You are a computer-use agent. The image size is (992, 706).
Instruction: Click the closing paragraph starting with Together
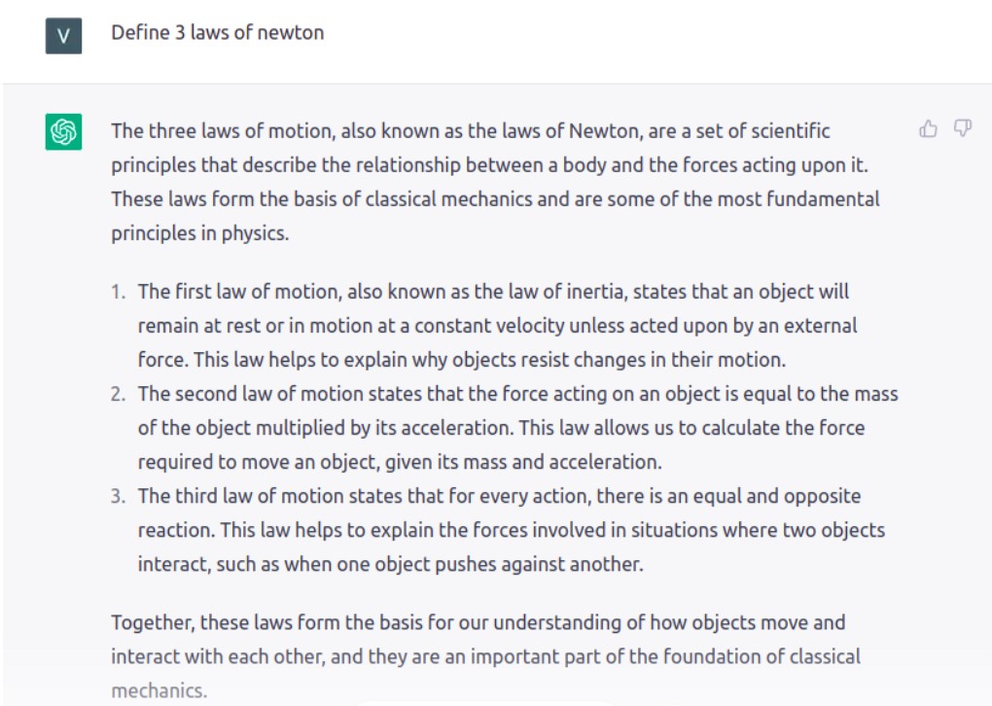coord(486,656)
